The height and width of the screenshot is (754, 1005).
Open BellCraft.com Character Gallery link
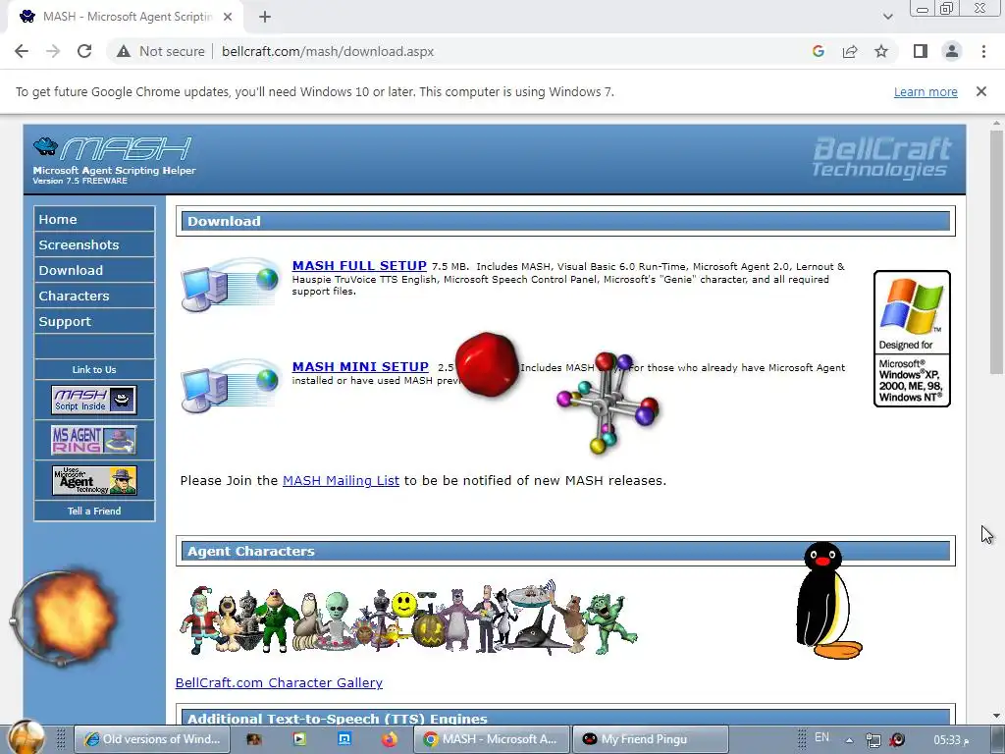[279, 683]
